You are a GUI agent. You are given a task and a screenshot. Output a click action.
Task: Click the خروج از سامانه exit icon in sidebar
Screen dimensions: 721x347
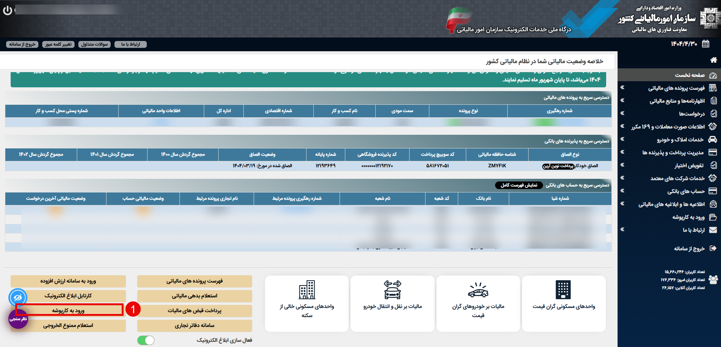tap(713, 248)
